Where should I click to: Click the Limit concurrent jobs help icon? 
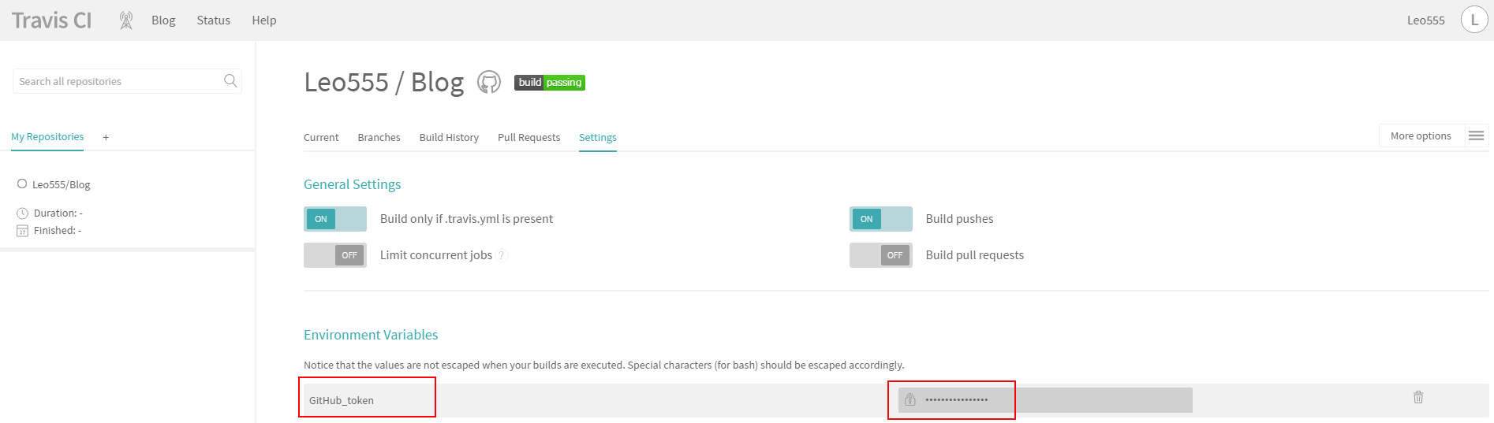coord(502,255)
